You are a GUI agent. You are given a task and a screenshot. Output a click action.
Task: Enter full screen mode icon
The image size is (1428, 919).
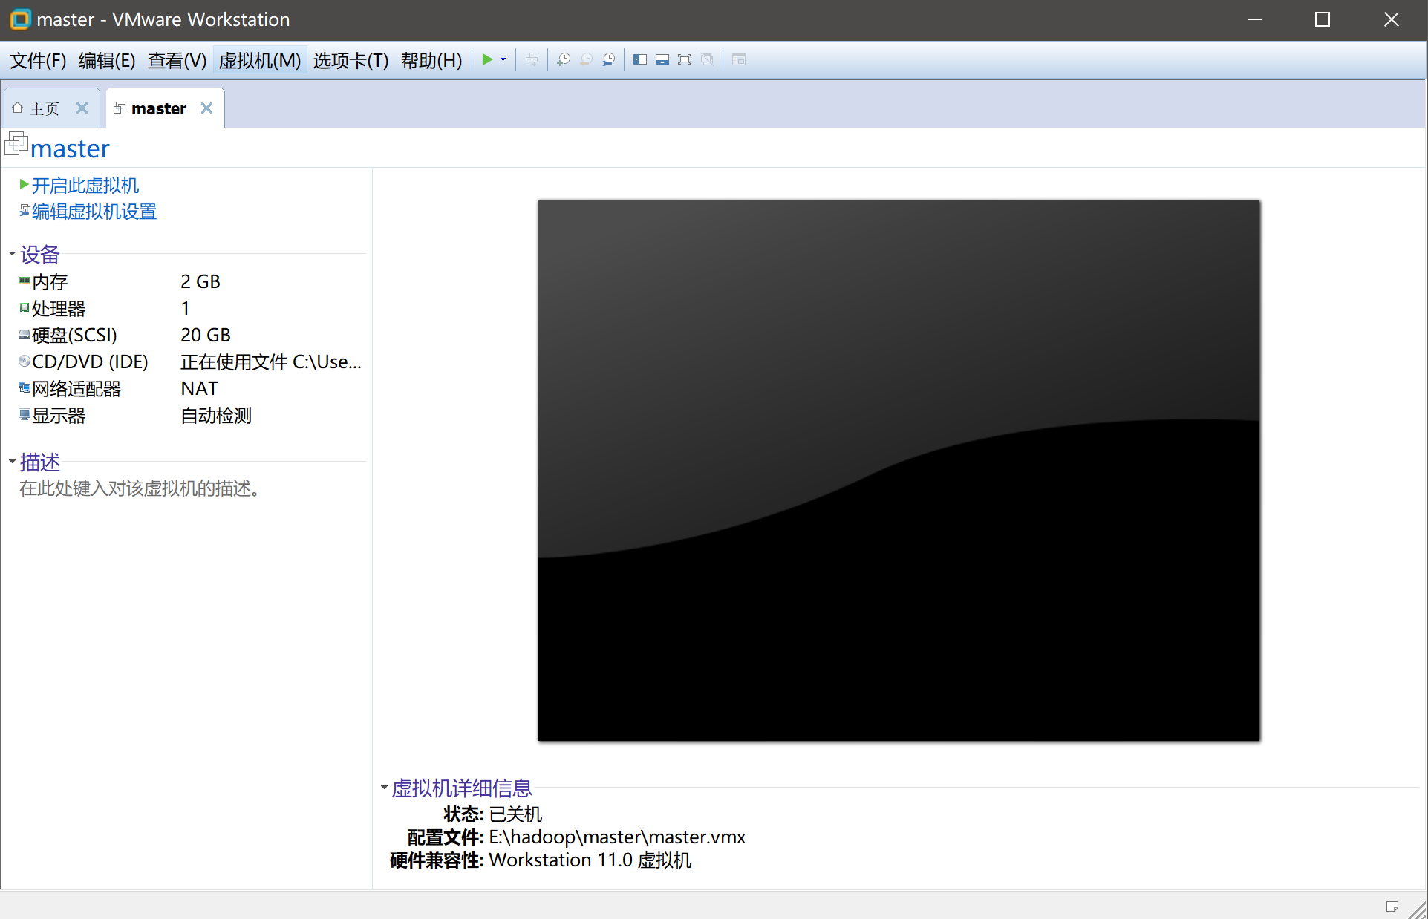[x=685, y=59]
